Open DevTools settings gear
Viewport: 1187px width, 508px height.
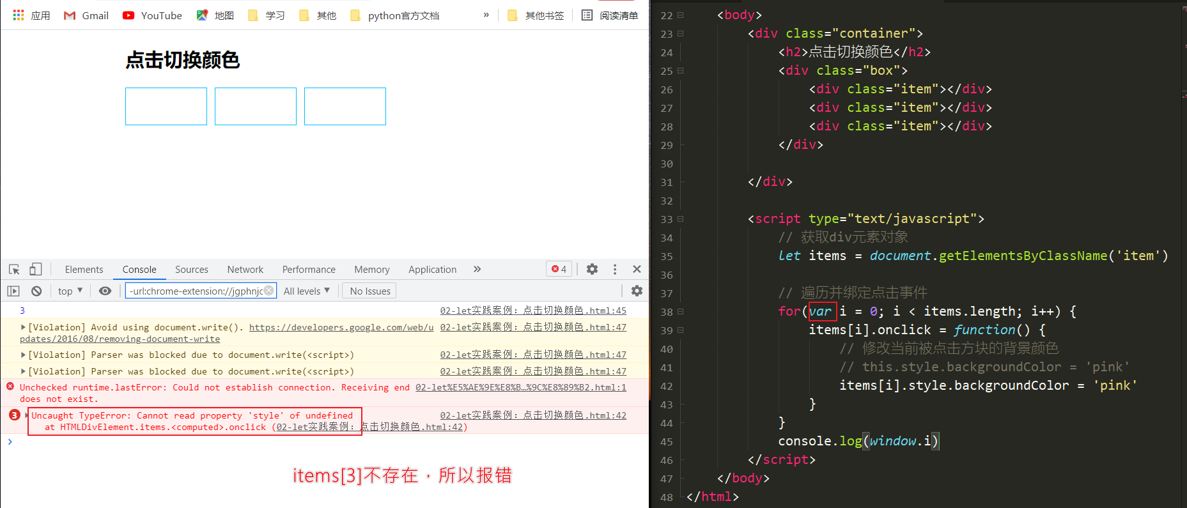click(x=592, y=269)
